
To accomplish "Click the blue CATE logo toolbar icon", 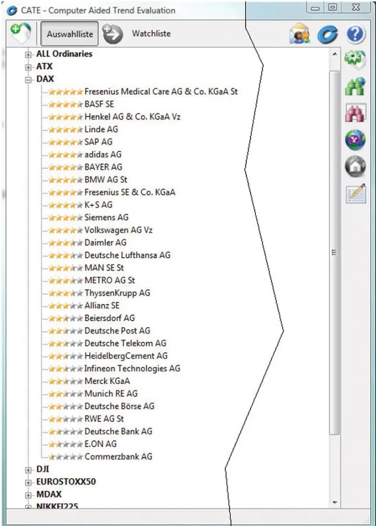I will pos(328,34).
